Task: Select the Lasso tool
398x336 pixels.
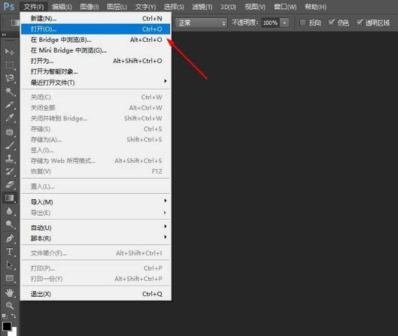Action: click(10, 78)
